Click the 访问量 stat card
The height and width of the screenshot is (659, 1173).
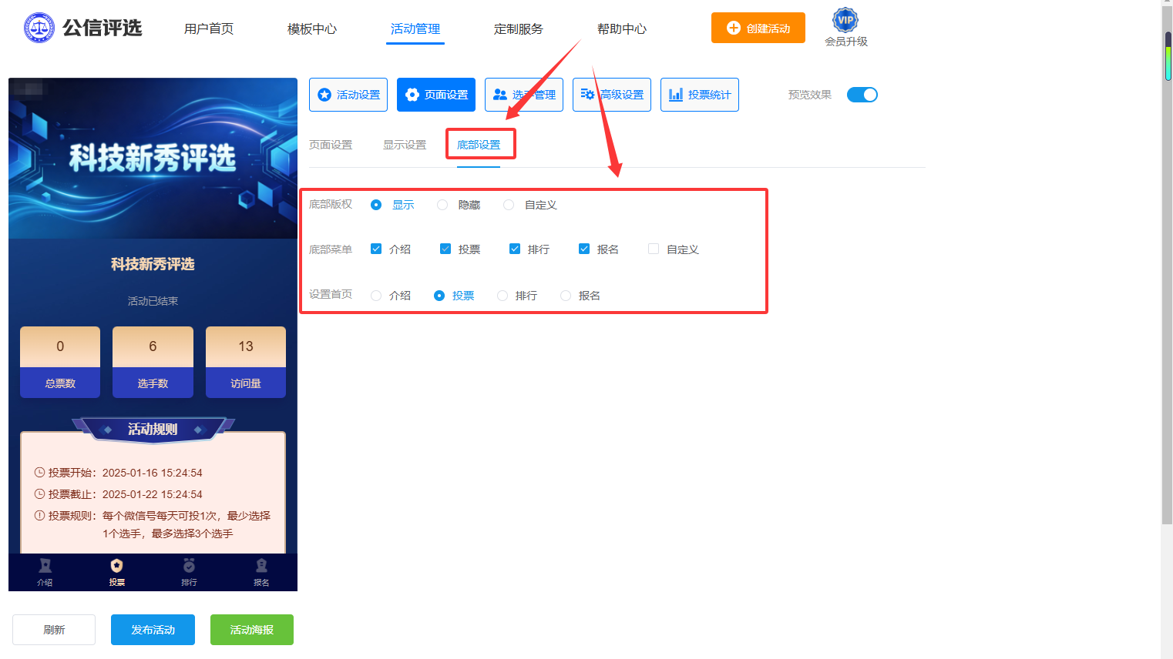(x=246, y=362)
